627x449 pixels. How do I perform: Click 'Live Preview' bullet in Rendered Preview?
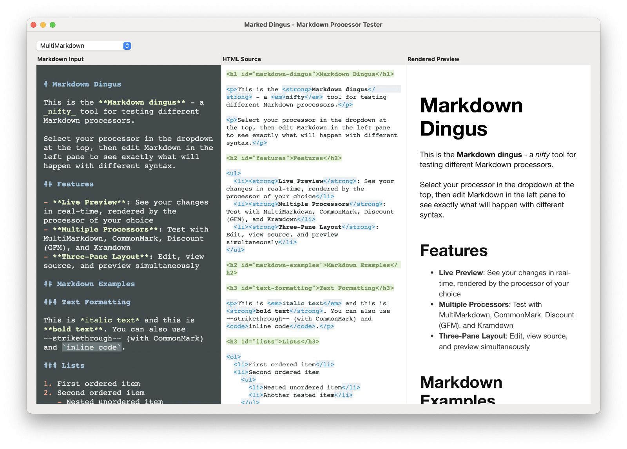pos(461,273)
